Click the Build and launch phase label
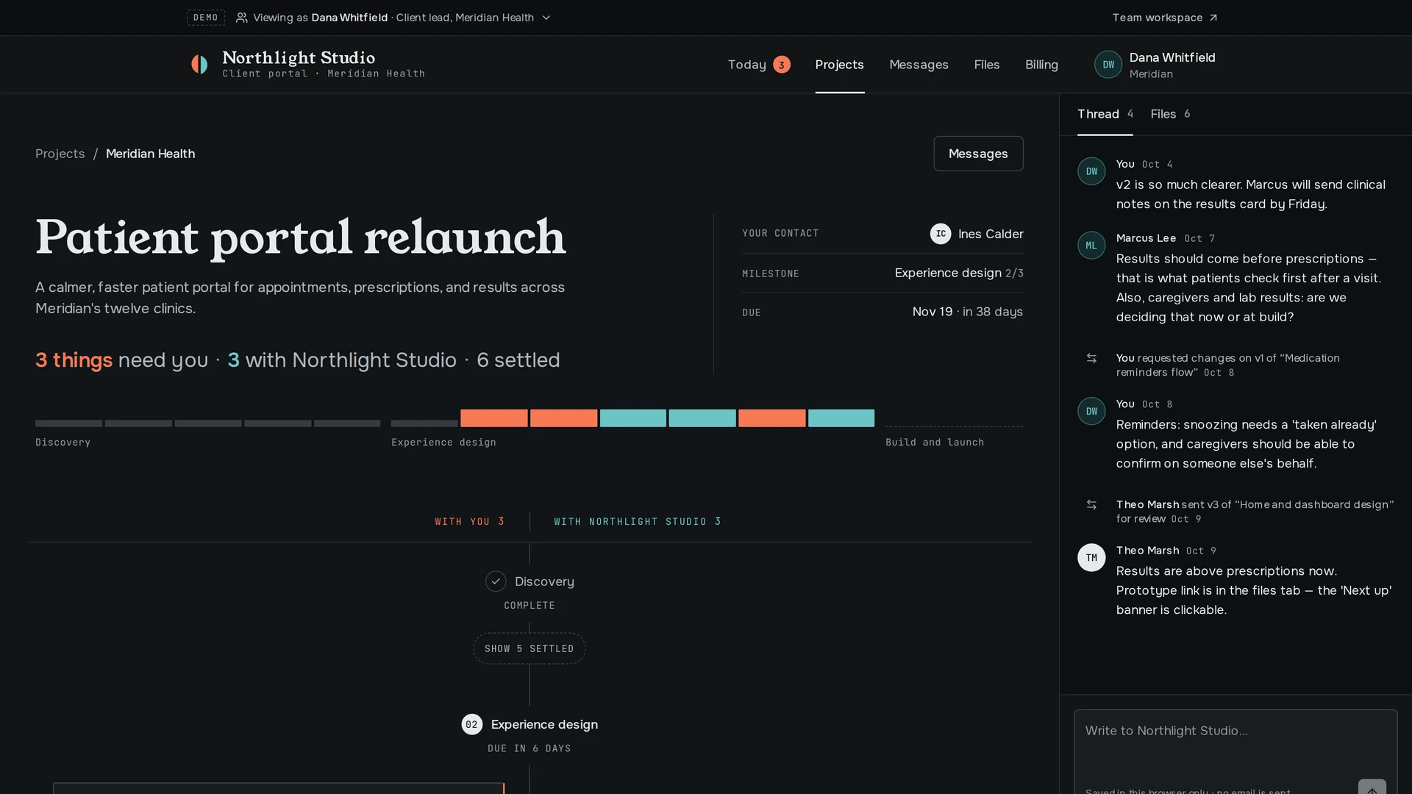 (x=934, y=442)
